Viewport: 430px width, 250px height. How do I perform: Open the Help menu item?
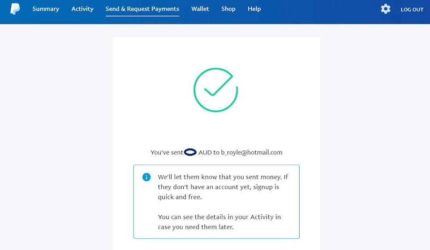pos(254,9)
